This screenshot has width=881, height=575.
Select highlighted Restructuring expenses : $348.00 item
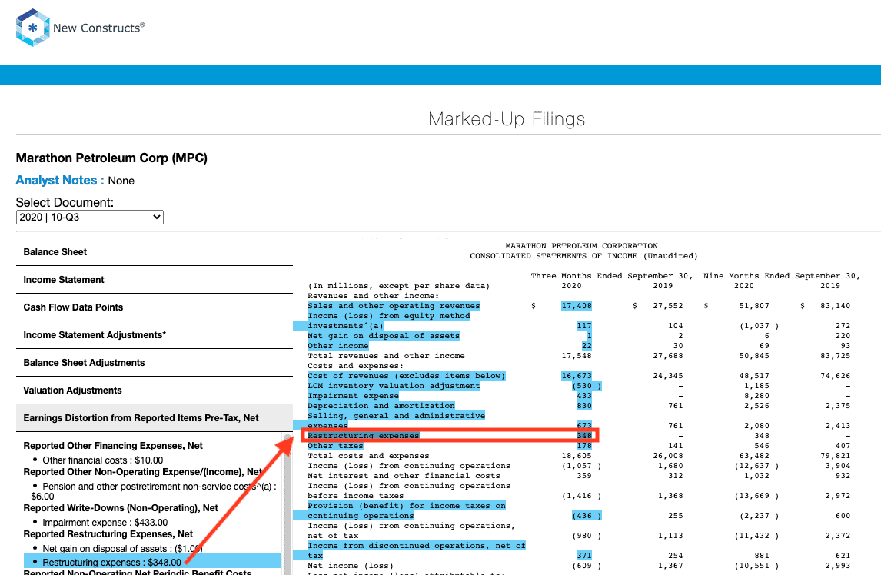pyautogui.click(x=152, y=561)
